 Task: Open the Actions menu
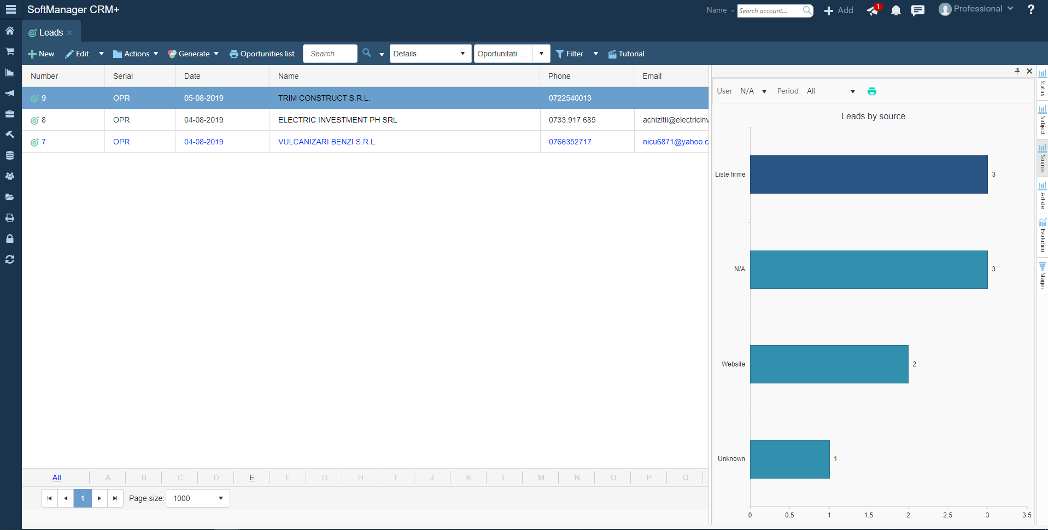(136, 54)
